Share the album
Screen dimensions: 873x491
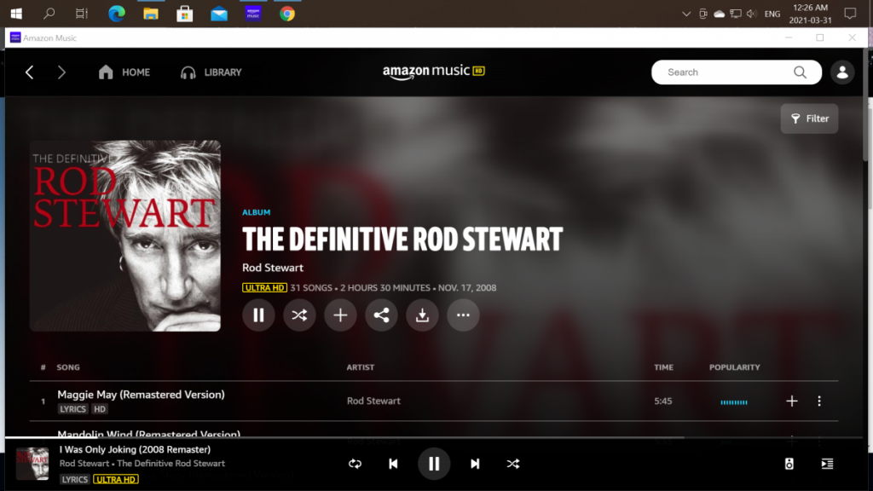[381, 315]
